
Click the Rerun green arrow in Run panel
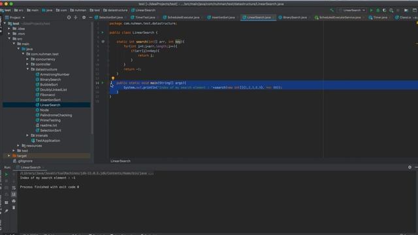tap(7, 174)
